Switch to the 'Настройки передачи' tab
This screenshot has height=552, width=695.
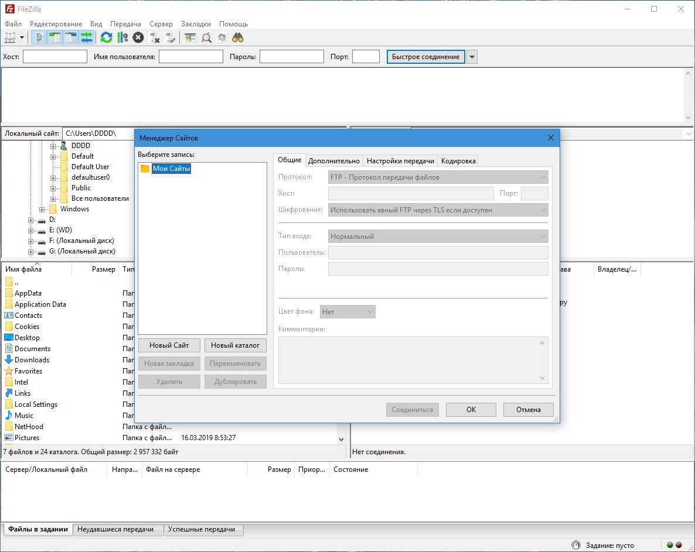coord(400,161)
